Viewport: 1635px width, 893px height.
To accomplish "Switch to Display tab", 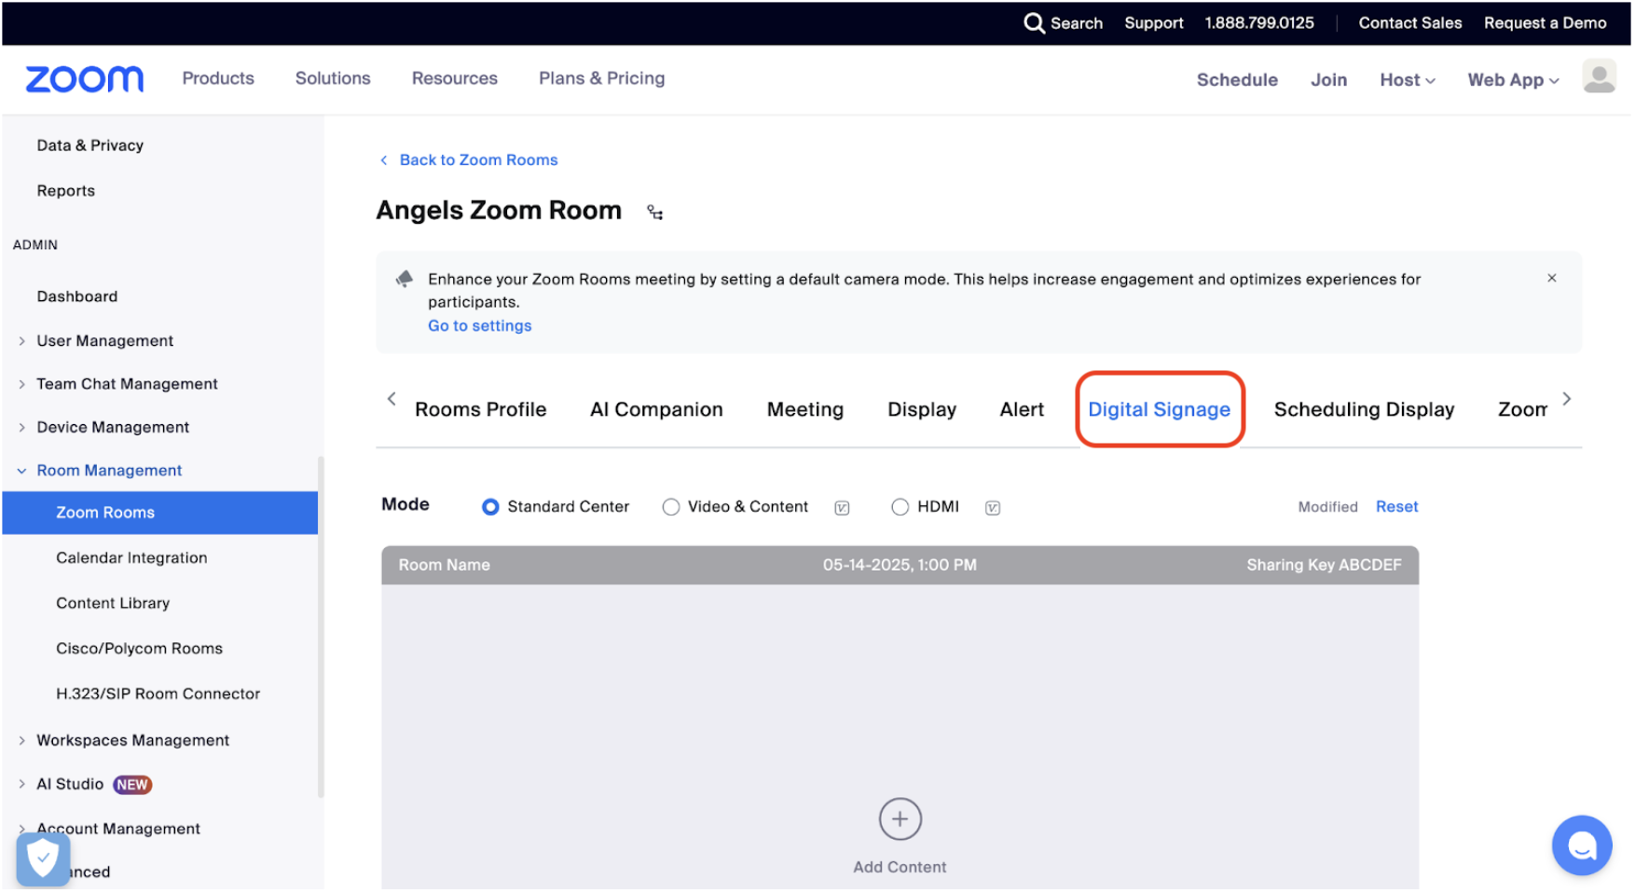I will (x=921, y=410).
